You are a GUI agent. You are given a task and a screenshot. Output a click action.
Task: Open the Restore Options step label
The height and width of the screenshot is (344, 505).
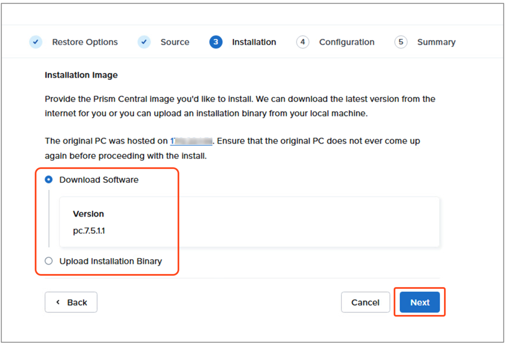85,42
